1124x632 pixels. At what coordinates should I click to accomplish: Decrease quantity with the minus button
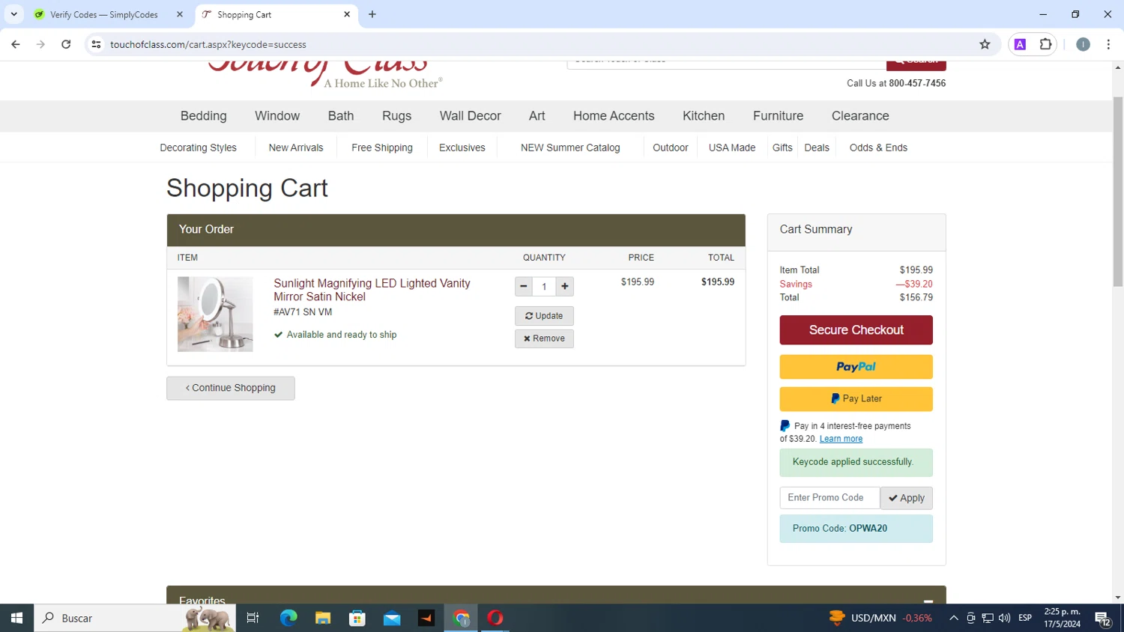click(524, 286)
